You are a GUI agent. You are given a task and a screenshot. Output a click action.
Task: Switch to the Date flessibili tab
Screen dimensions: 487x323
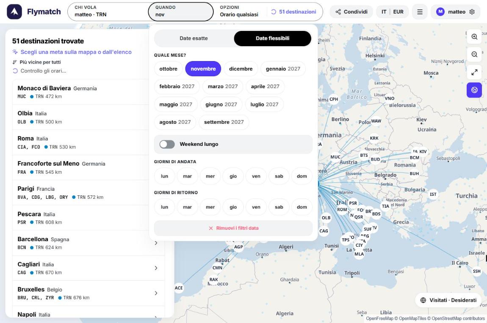coord(272,38)
